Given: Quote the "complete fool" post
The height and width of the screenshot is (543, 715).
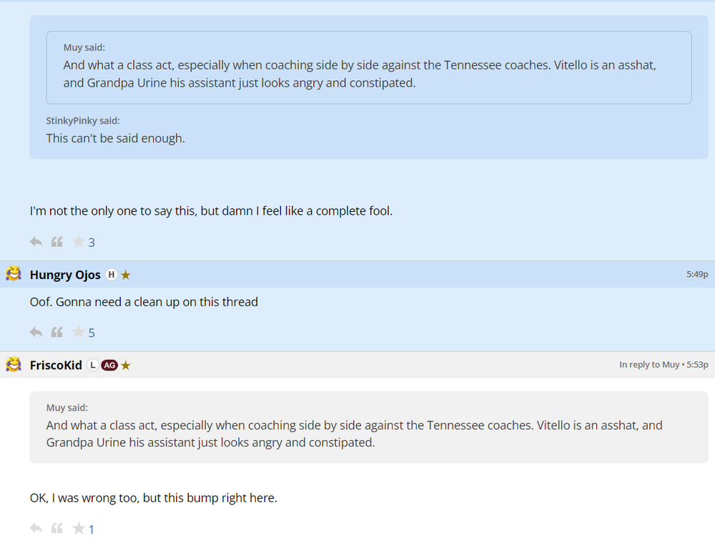Looking at the screenshot, I should [57, 242].
